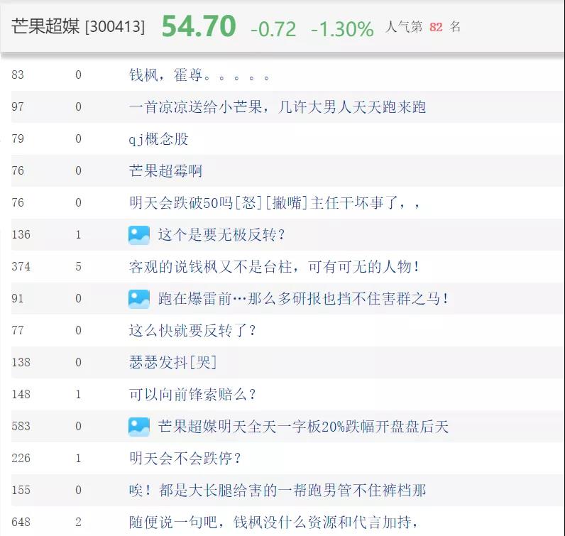The width and height of the screenshot is (565, 536).
Task: Open post 可以向前锋索赔么
Action: [x=192, y=395]
